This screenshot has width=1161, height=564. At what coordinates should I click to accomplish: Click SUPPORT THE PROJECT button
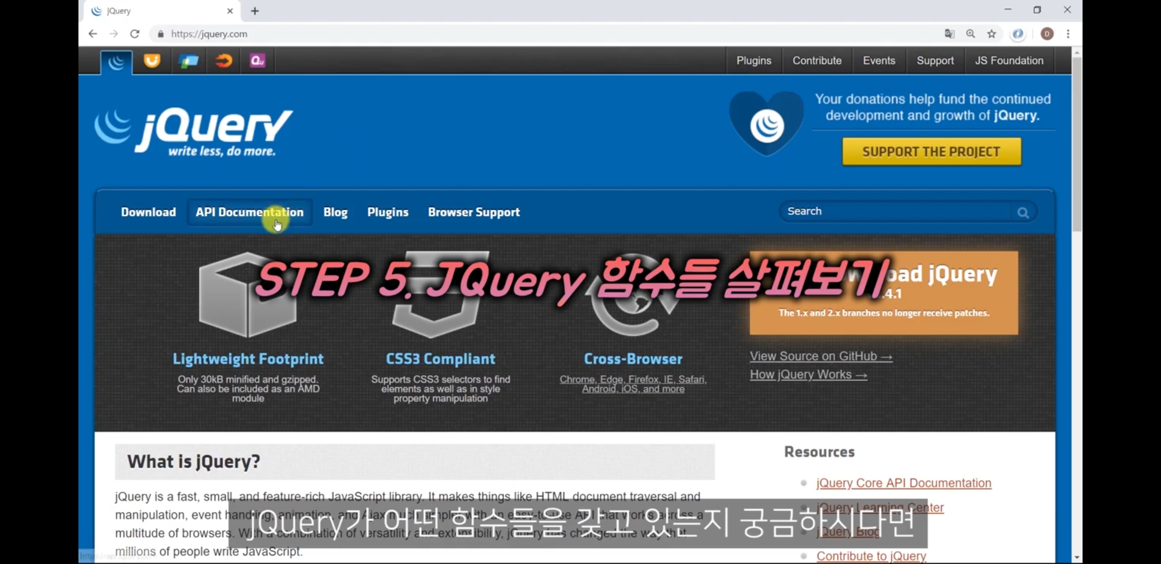(932, 152)
